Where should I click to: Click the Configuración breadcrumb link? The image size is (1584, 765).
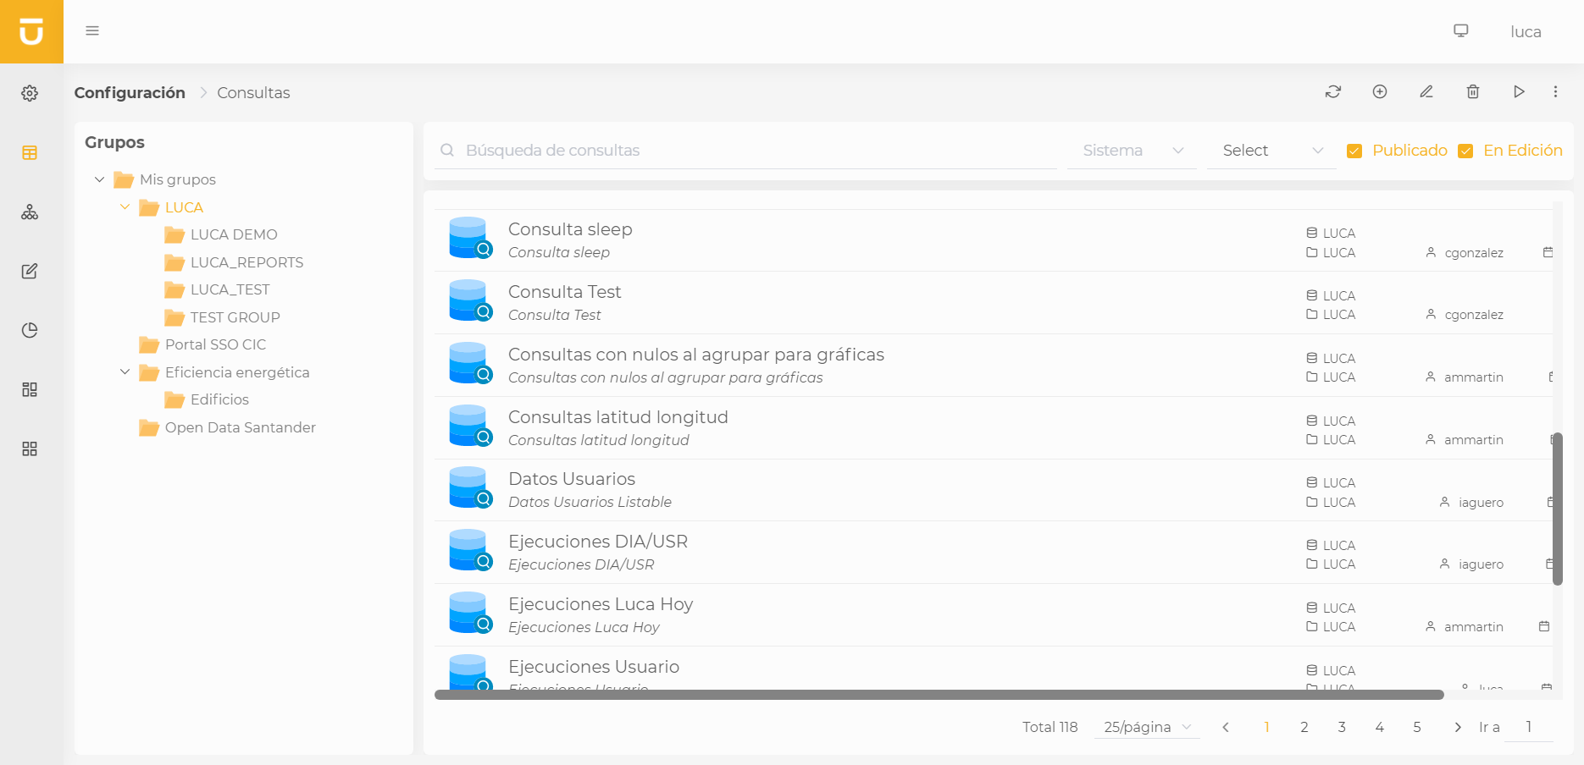pos(130,92)
